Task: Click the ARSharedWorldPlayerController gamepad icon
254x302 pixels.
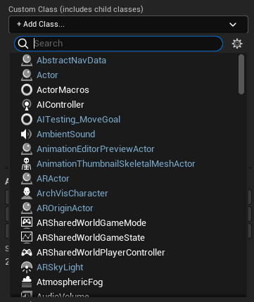Action: 27,253
